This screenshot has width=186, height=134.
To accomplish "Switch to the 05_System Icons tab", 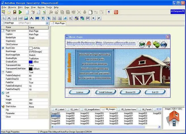I will tap(127, 109).
